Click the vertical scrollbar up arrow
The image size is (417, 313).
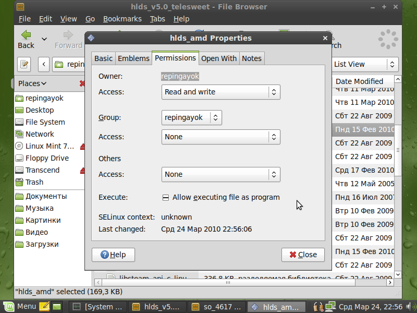point(398,79)
